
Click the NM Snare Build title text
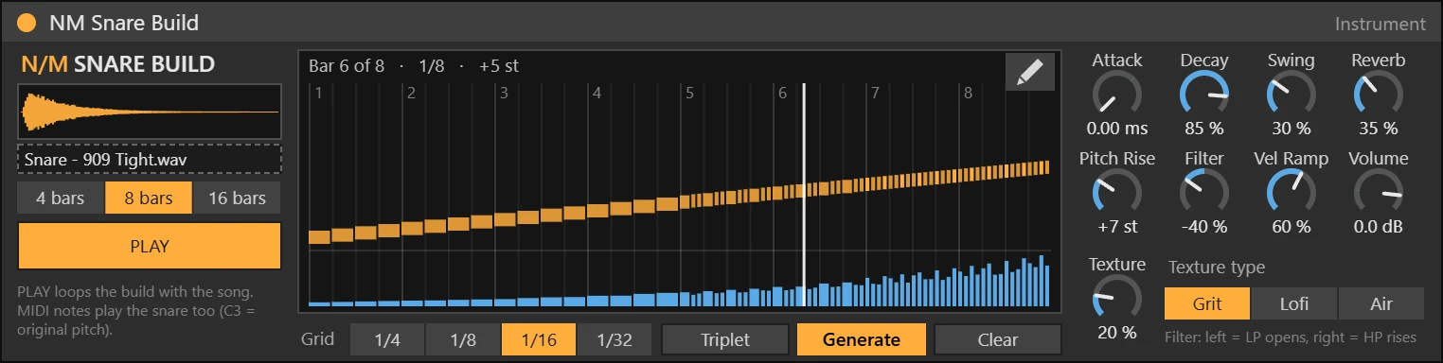124,23
